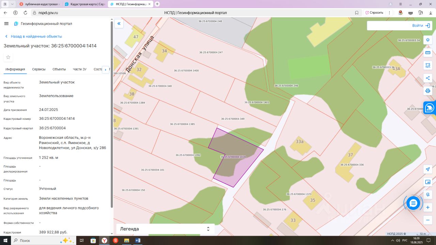Open the browser's three-dot toolbar menu

(x=390, y=13)
